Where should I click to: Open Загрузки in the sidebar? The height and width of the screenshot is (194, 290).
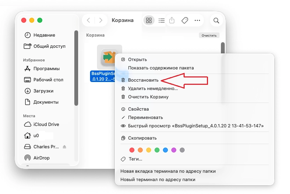coord(43,91)
